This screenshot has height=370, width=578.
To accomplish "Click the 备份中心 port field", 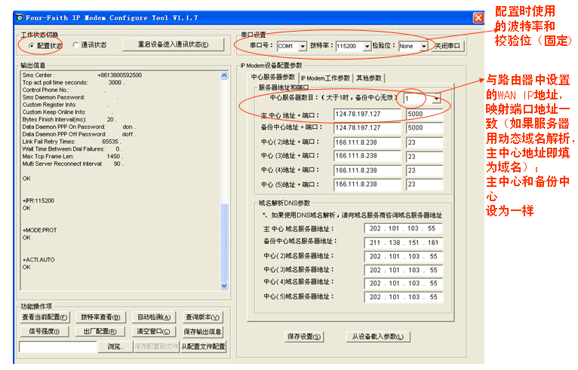I will click(424, 128).
